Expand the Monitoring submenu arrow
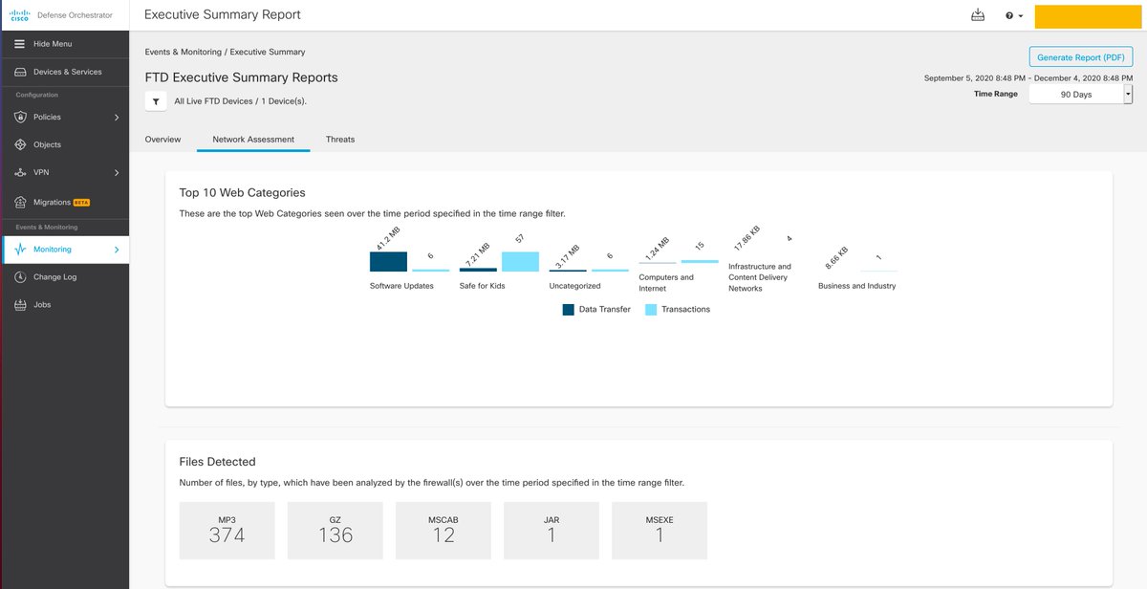This screenshot has height=589, width=1147. [x=119, y=249]
